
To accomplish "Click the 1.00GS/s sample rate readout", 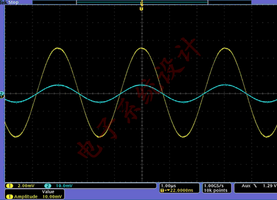I will [214, 186].
